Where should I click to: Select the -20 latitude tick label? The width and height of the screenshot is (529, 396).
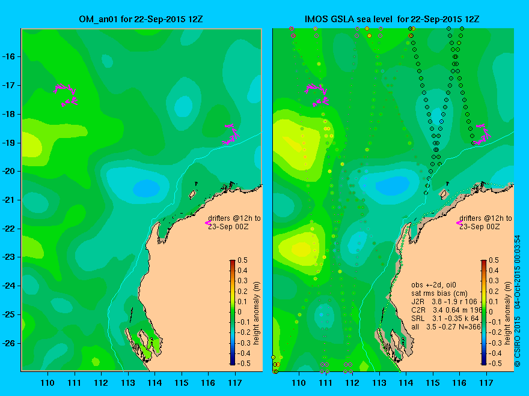[9, 172]
